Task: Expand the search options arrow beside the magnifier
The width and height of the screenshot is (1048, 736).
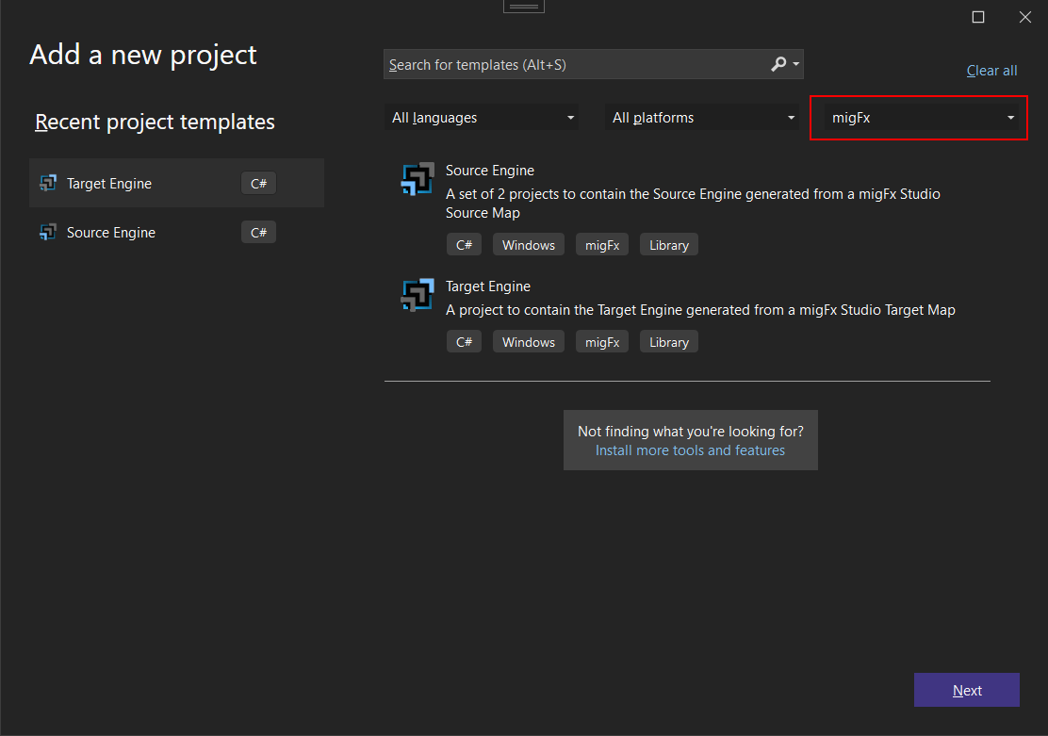Action: [794, 64]
